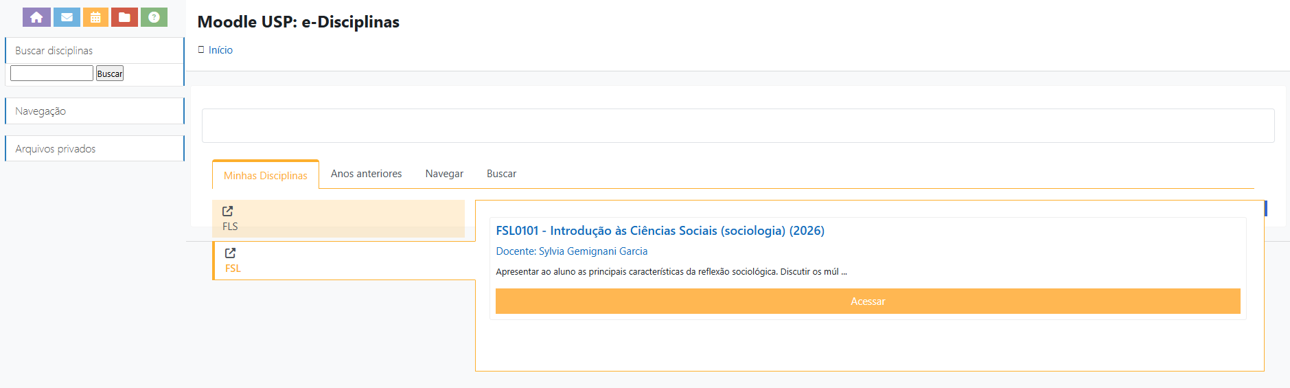Click the Buscar button in sidebar
1290x388 pixels.
tap(110, 73)
